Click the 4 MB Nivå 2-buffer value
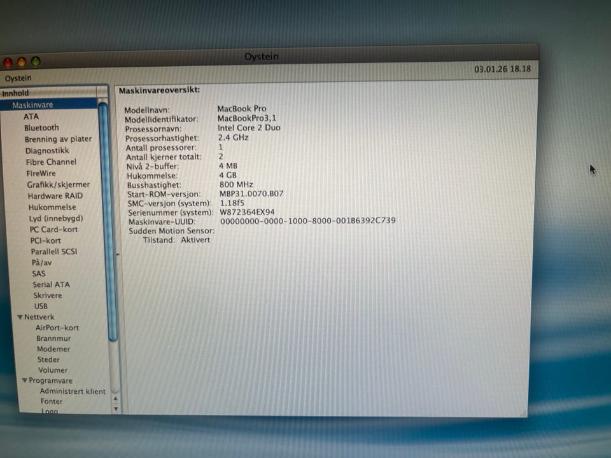The width and height of the screenshot is (611, 458). coord(228,166)
